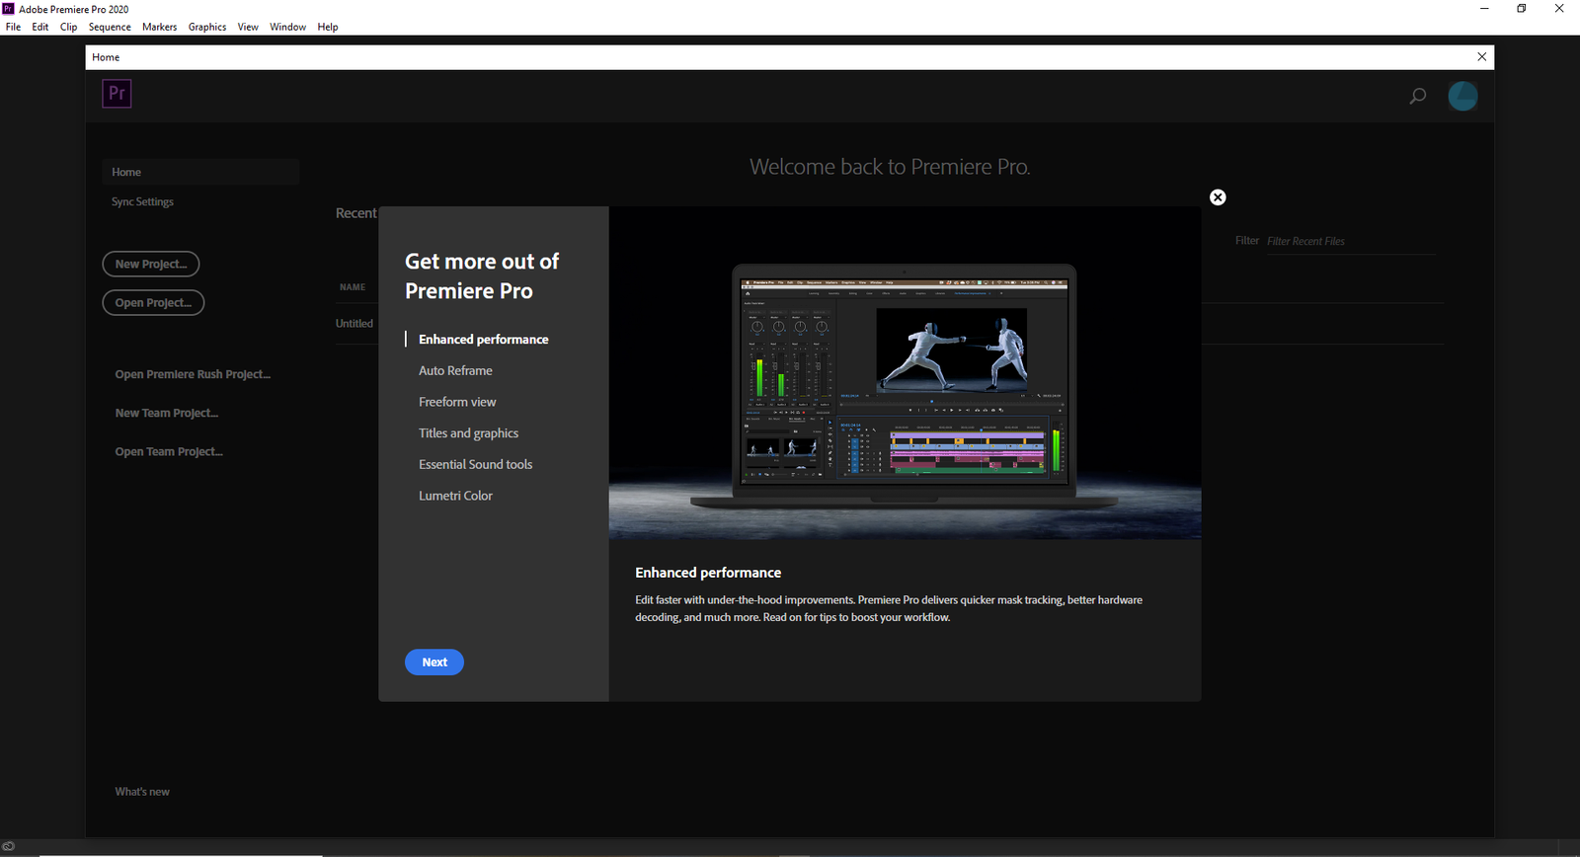Image resolution: width=1580 pixels, height=857 pixels.
Task: Select Sync Settings in the sidebar
Action: (x=142, y=201)
